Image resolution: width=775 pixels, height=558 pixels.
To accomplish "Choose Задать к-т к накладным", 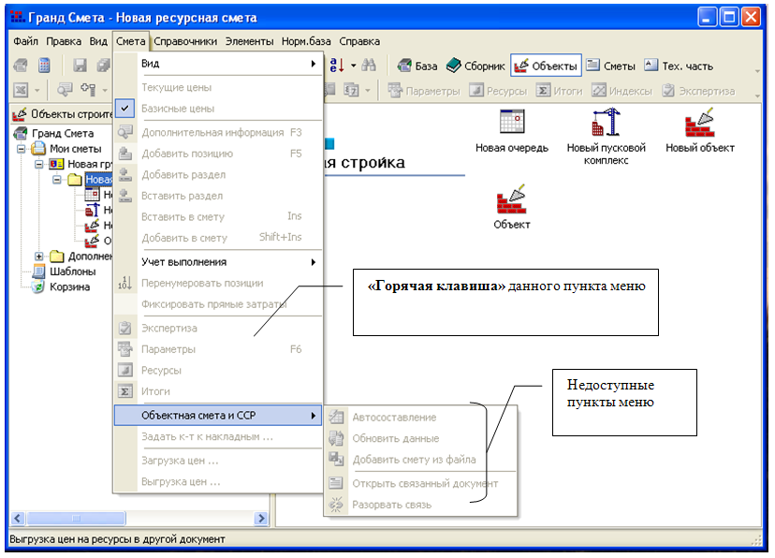I will tap(218, 437).
